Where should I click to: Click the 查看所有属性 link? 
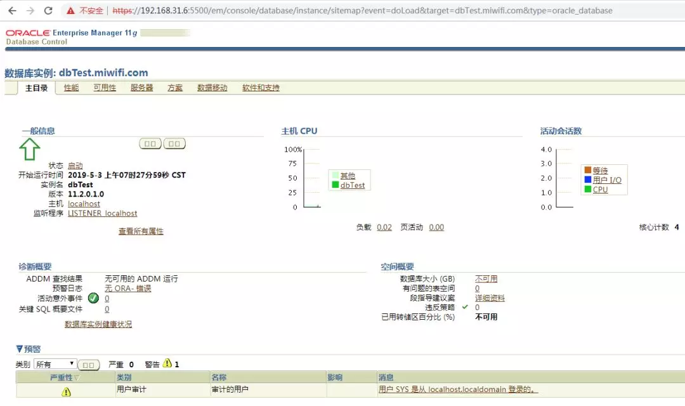[141, 231]
